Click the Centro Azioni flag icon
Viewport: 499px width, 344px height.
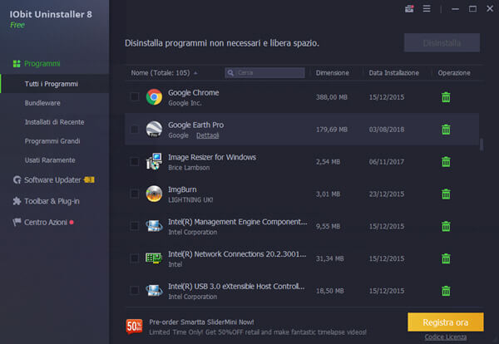[x=17, y=222]
